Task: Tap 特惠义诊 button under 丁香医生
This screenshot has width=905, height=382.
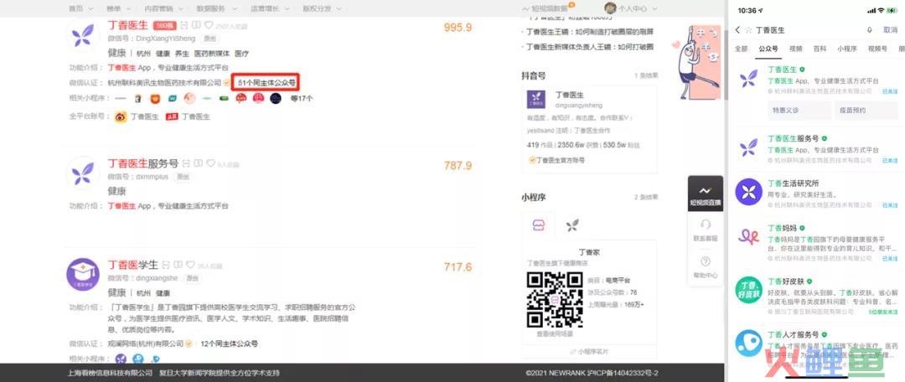Action: (799, 111)
